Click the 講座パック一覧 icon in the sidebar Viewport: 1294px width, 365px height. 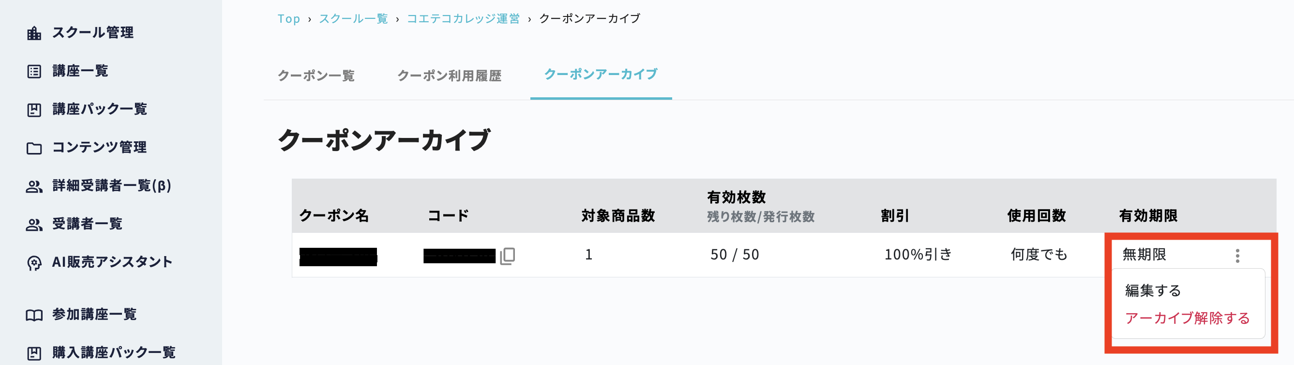(34, 109)
